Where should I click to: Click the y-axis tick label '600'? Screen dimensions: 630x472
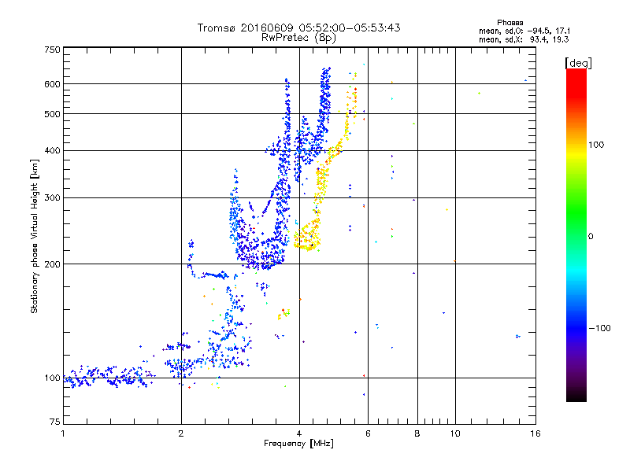52,84
